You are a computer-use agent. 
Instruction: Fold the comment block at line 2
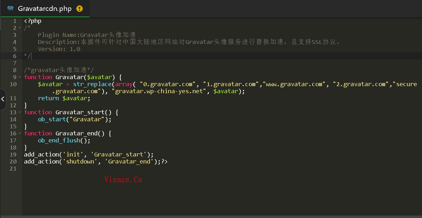pos(20,28)
